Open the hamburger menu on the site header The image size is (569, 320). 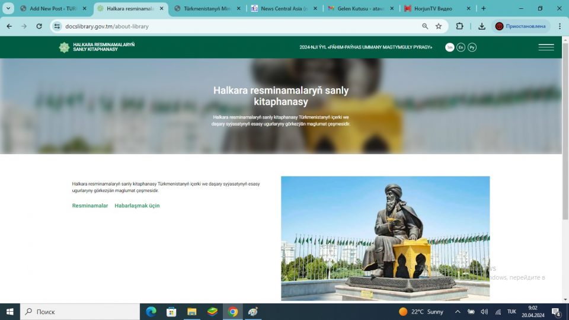point(546,47)
